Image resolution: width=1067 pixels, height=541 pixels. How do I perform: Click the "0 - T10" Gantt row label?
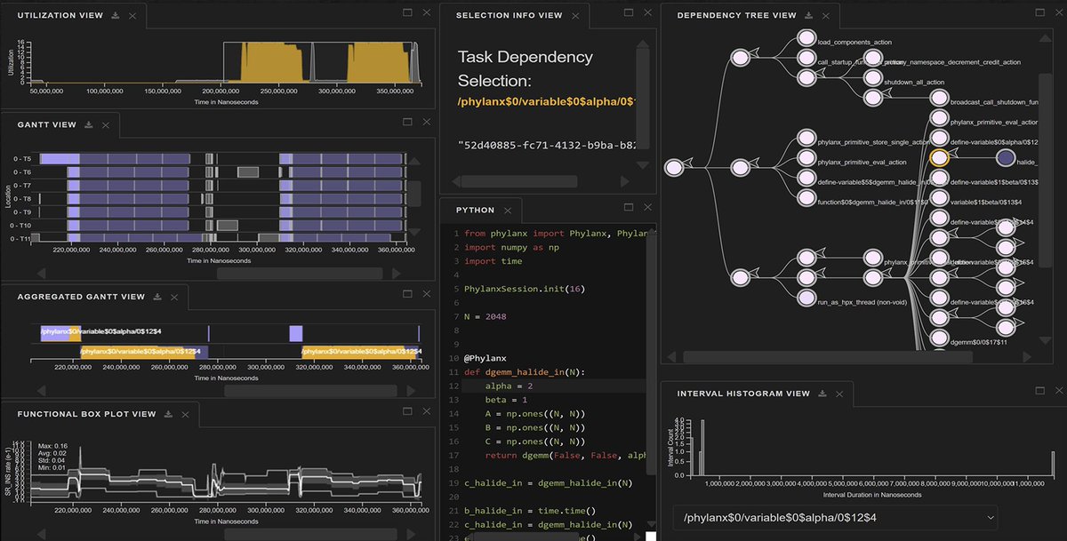[22, 227]
